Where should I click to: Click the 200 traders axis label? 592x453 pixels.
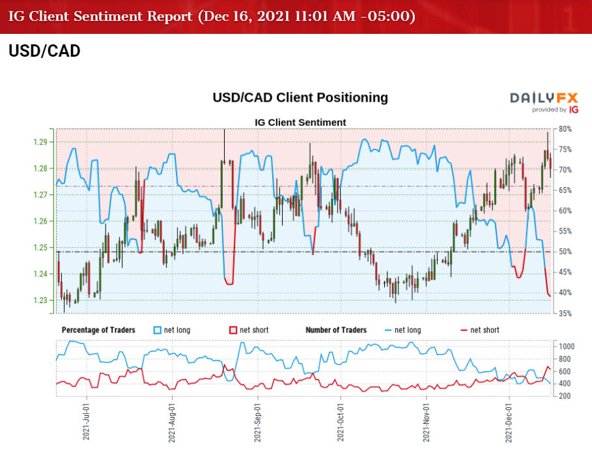click(x=565, y=396)
